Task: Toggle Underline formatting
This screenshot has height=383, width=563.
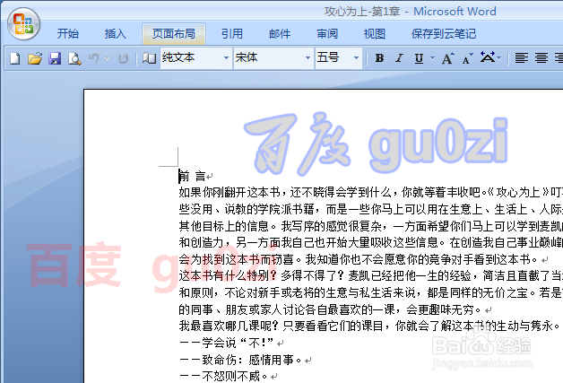Action: (419, 57)
